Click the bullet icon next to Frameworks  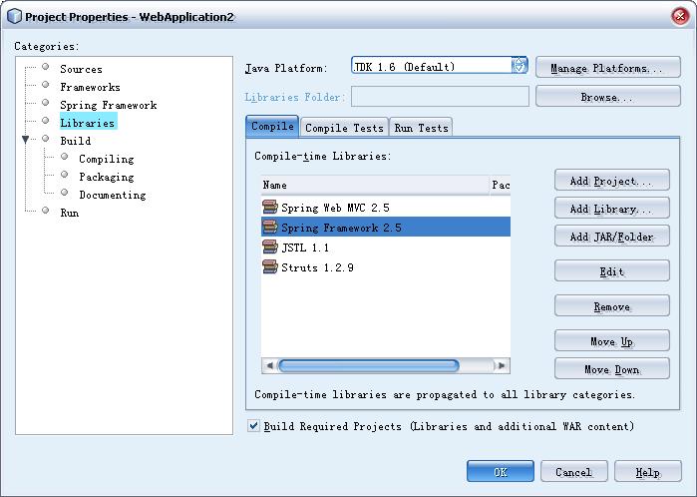pyautogui.click(x=45, y=85)
